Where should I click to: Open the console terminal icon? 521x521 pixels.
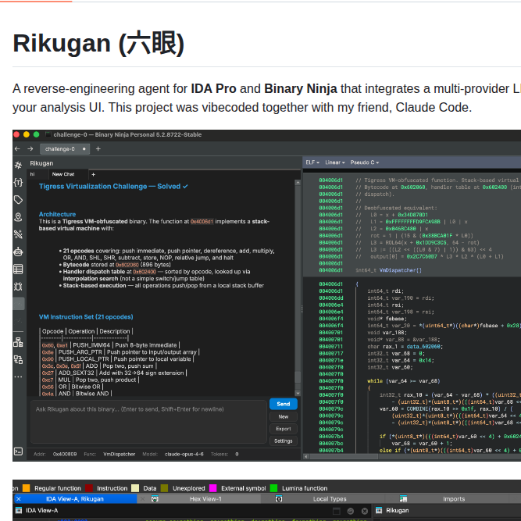click(x=18, y=451)
